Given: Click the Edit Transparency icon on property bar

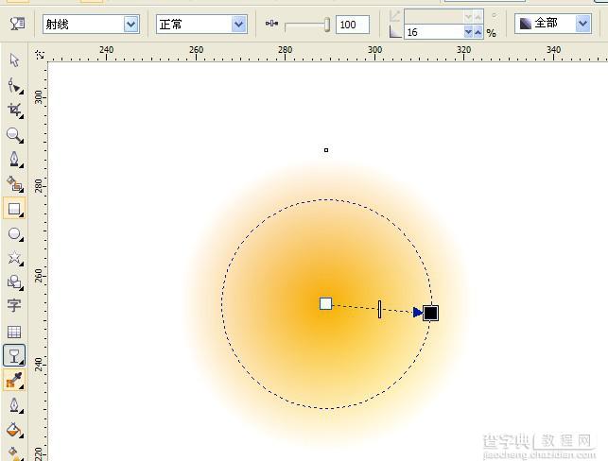Looking at the screenshot, I should (17, 24).
